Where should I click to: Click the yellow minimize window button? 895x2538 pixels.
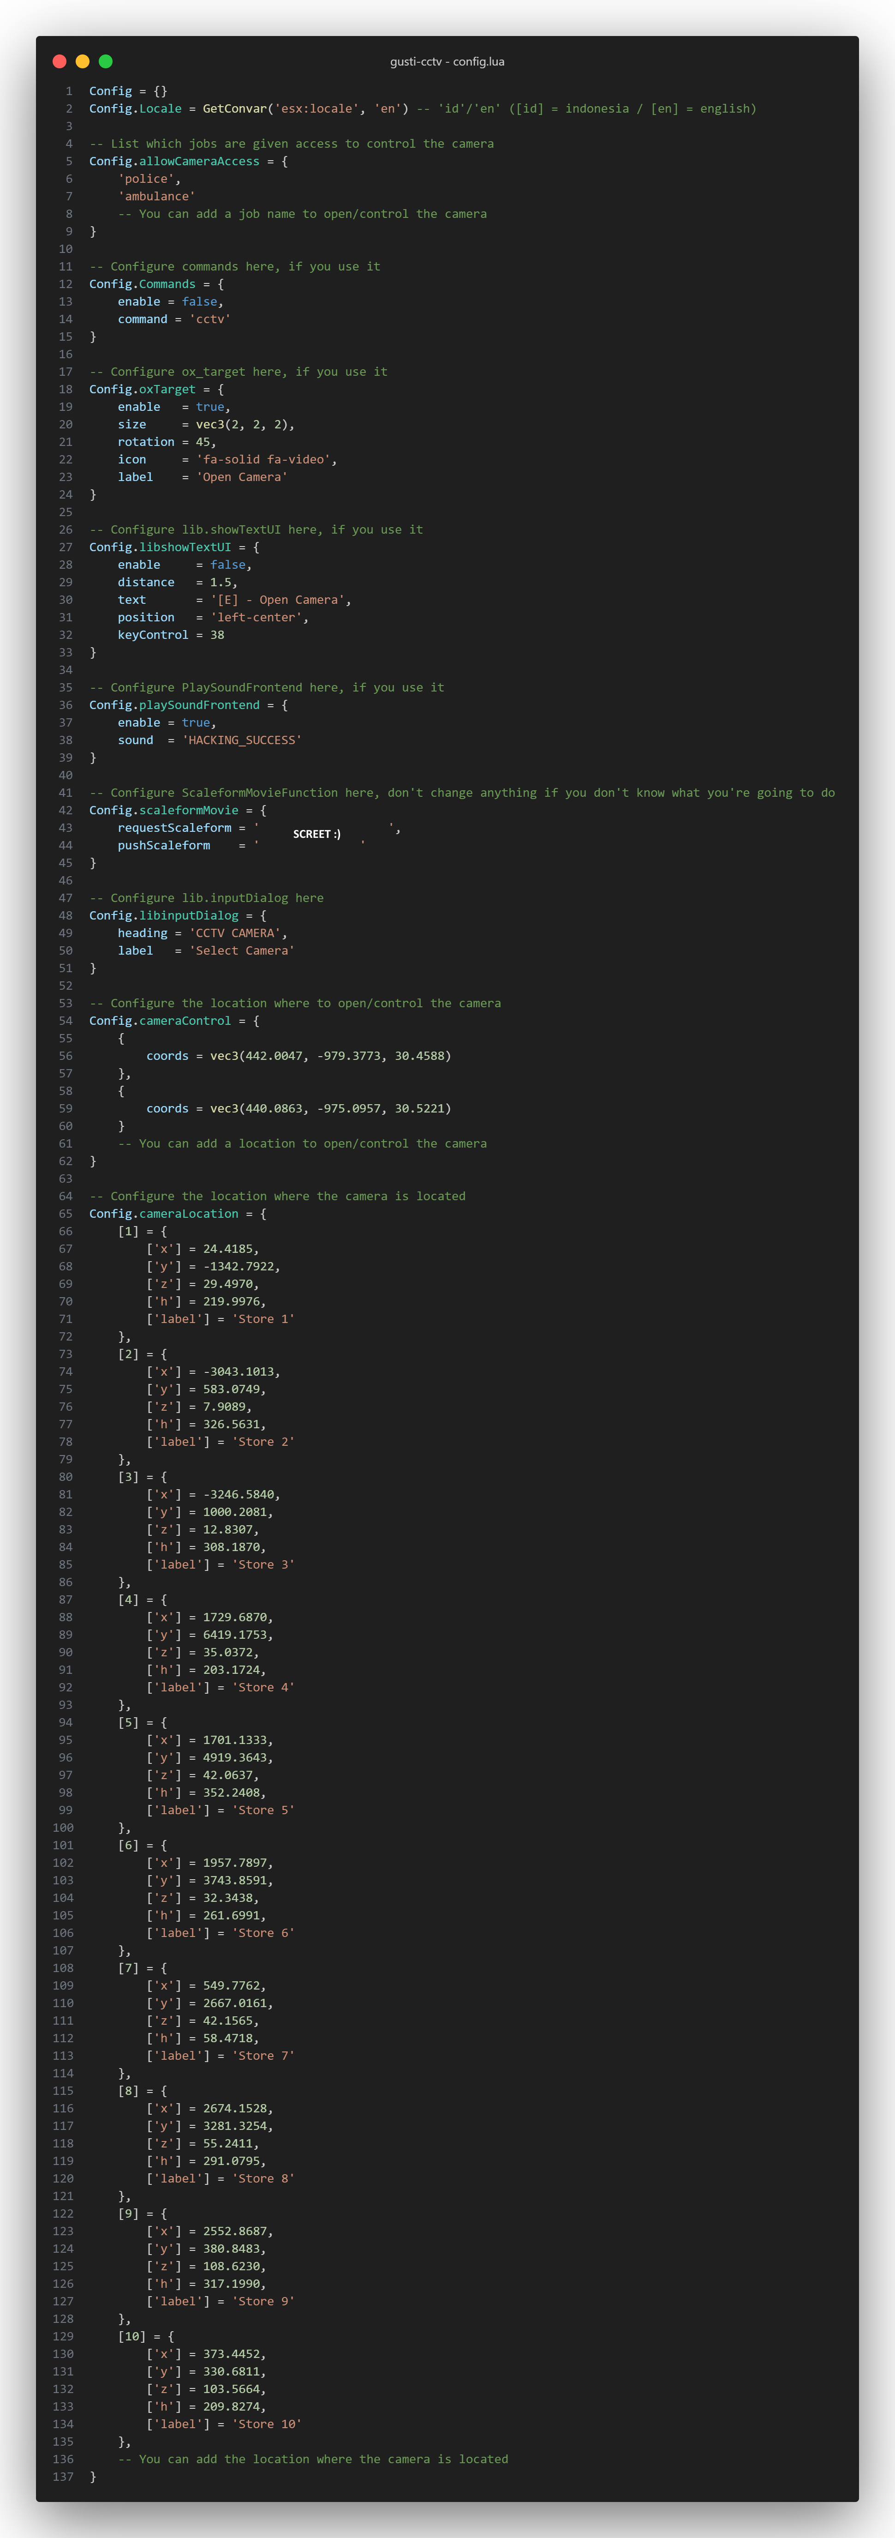point(83,61)
